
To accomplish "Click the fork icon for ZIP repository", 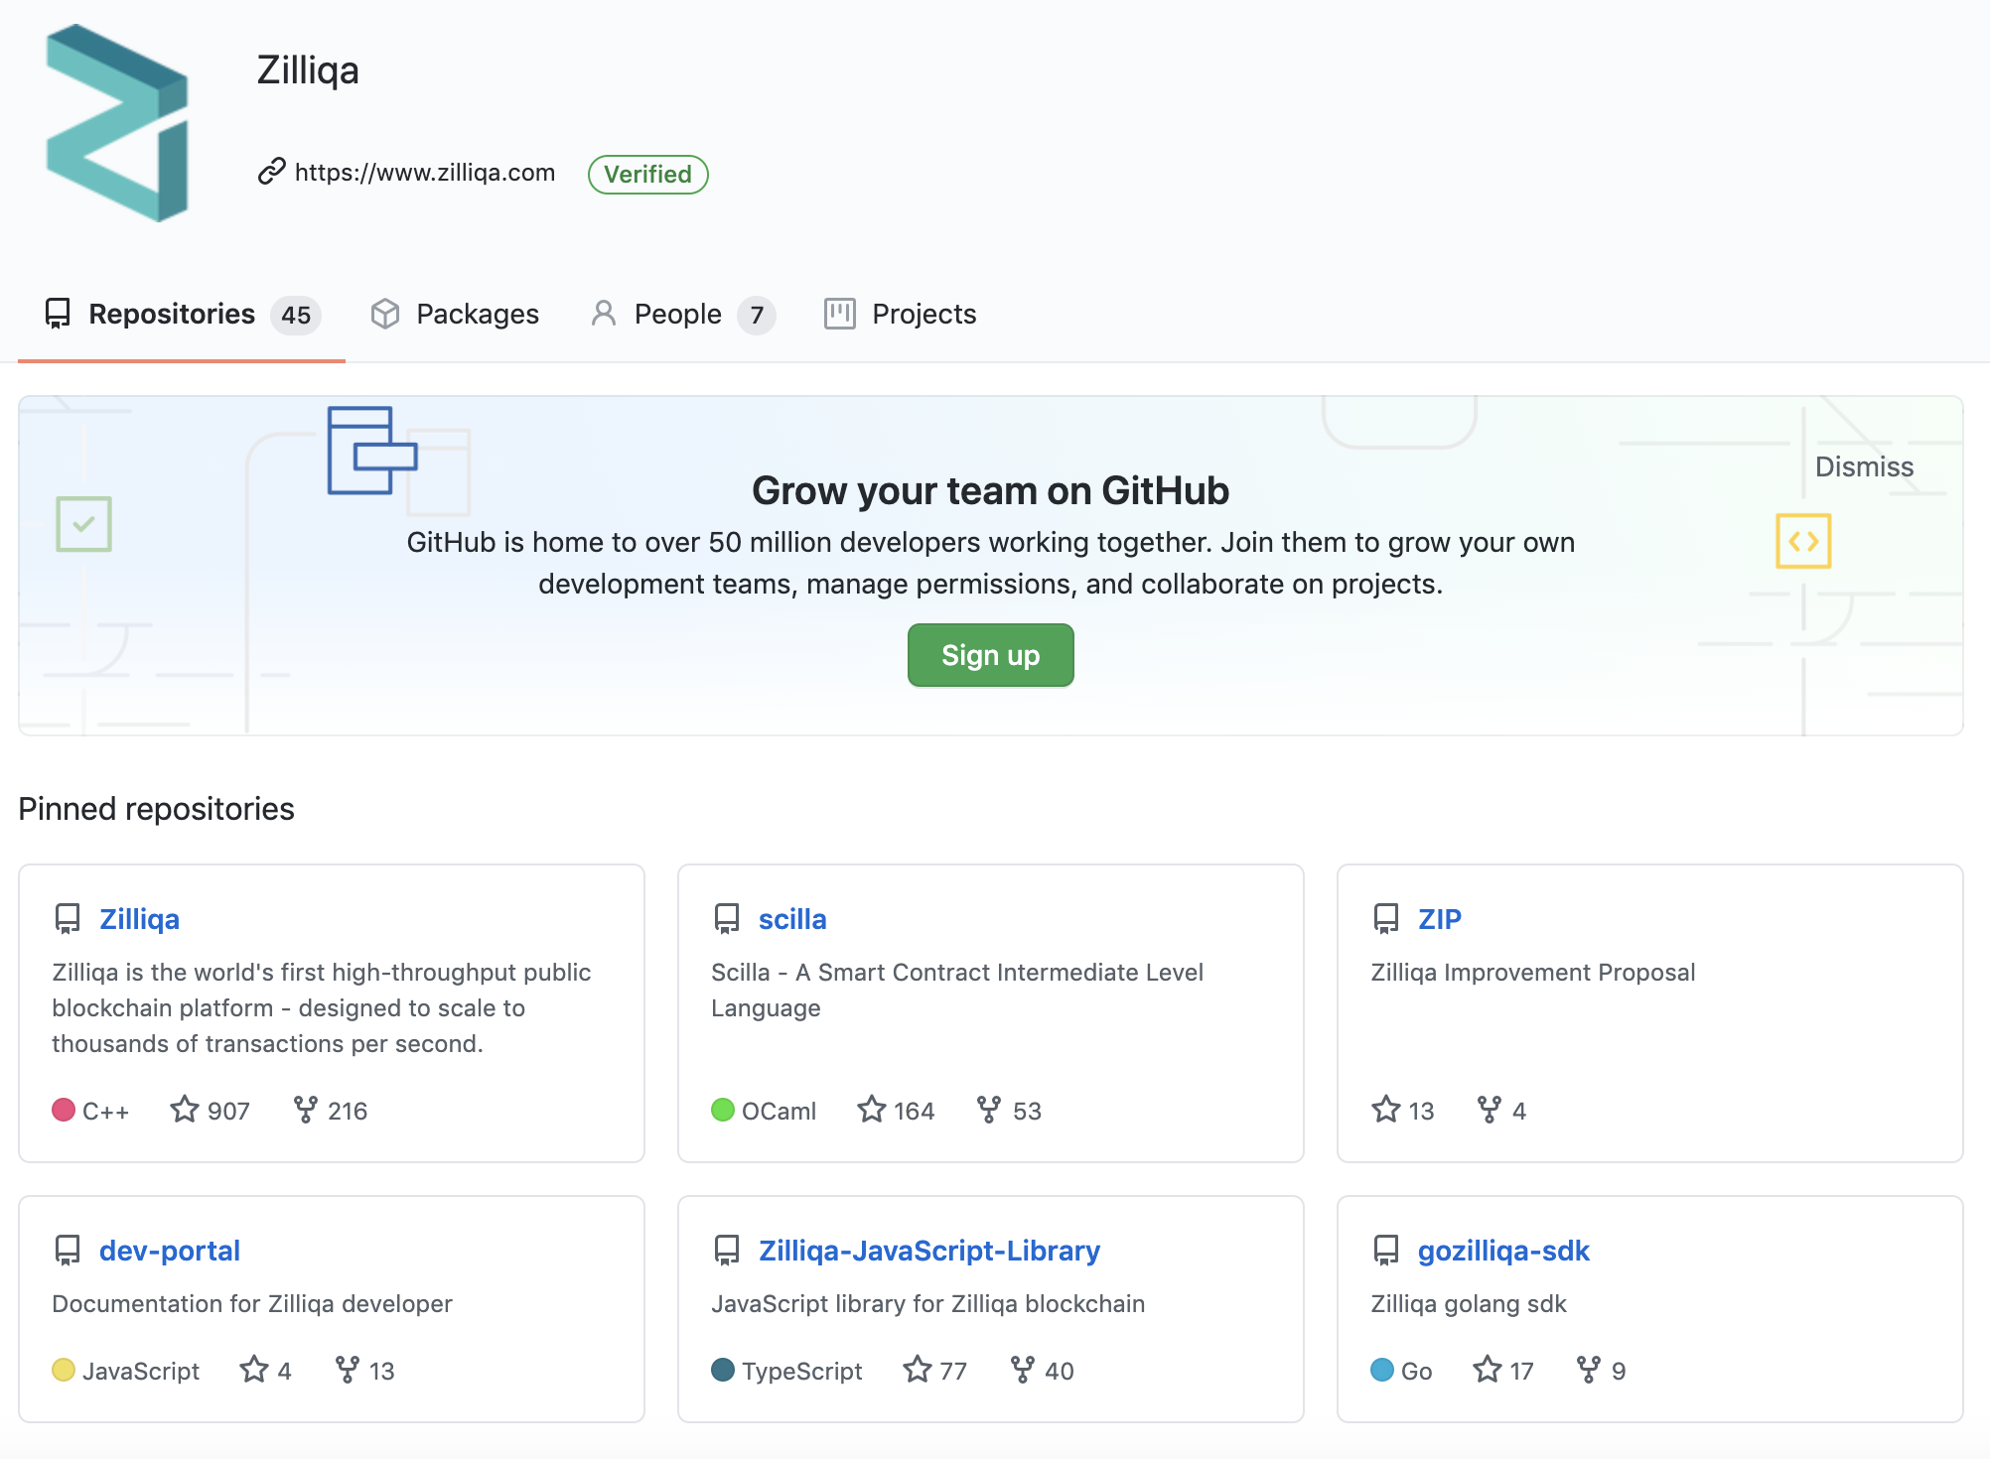I will 1489,1110.
